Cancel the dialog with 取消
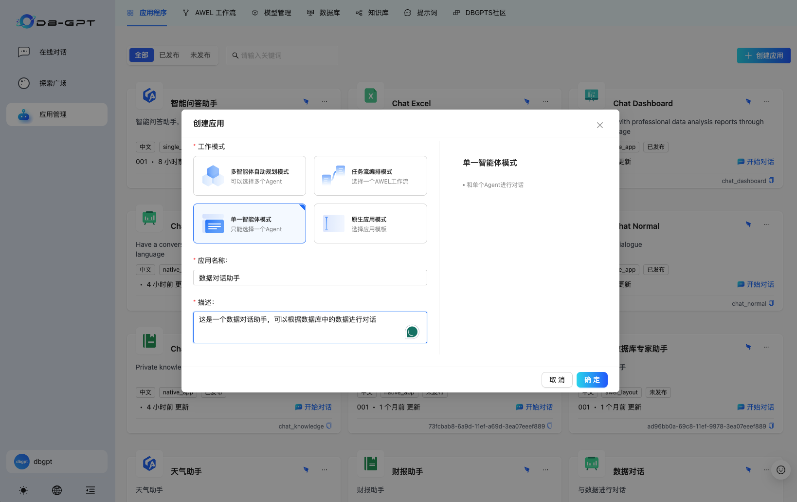This screenshot has width=797, height=502. point(557,379)
